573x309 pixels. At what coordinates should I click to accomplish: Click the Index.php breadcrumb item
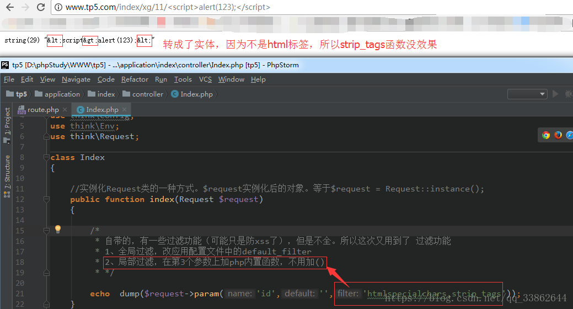point(192,94)
